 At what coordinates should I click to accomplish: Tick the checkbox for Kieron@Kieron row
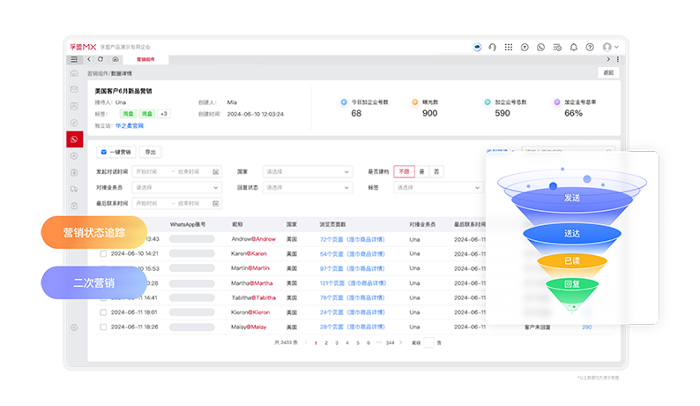(x=103, y=312)
